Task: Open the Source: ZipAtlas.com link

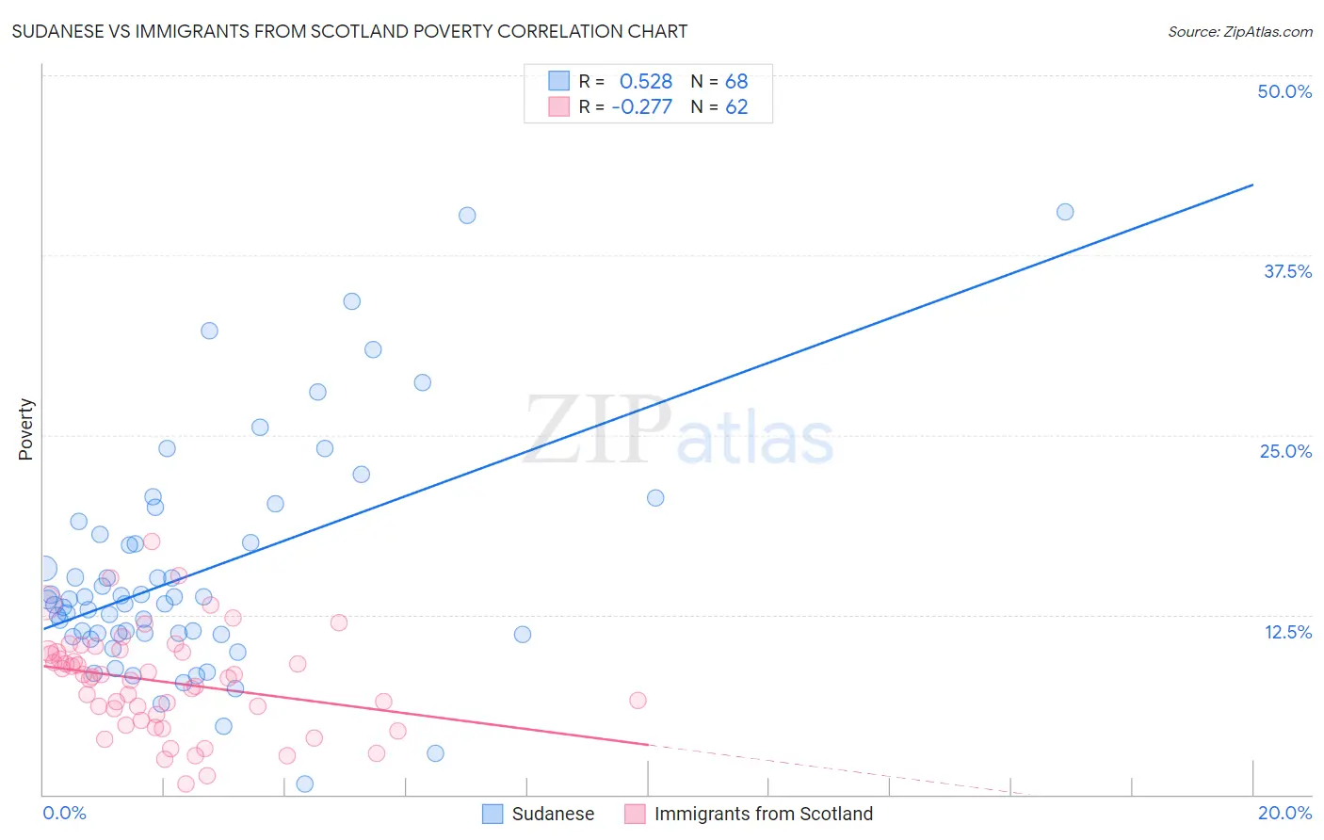Action: pyautogui.click(x=1240, y=31)
